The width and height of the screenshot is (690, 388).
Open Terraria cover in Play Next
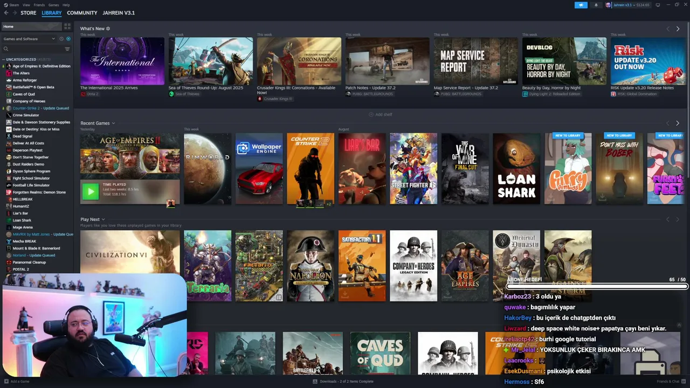point(208,266)
